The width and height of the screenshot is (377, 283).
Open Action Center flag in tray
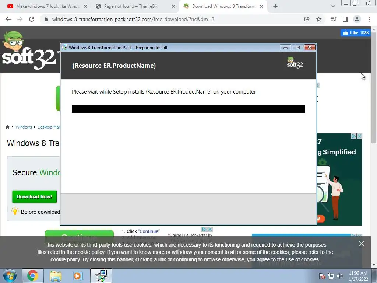pos(322,276)
